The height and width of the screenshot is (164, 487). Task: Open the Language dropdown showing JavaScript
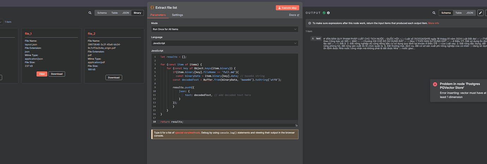pyautogui.click(x=224, y=43)
